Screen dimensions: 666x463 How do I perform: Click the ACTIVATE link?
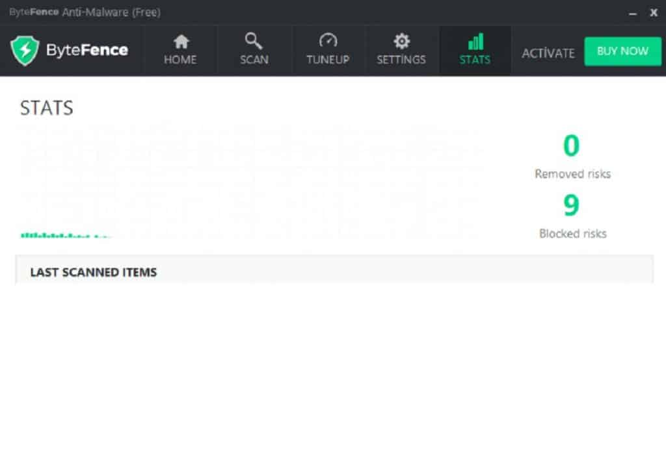[x=548, y=53]
